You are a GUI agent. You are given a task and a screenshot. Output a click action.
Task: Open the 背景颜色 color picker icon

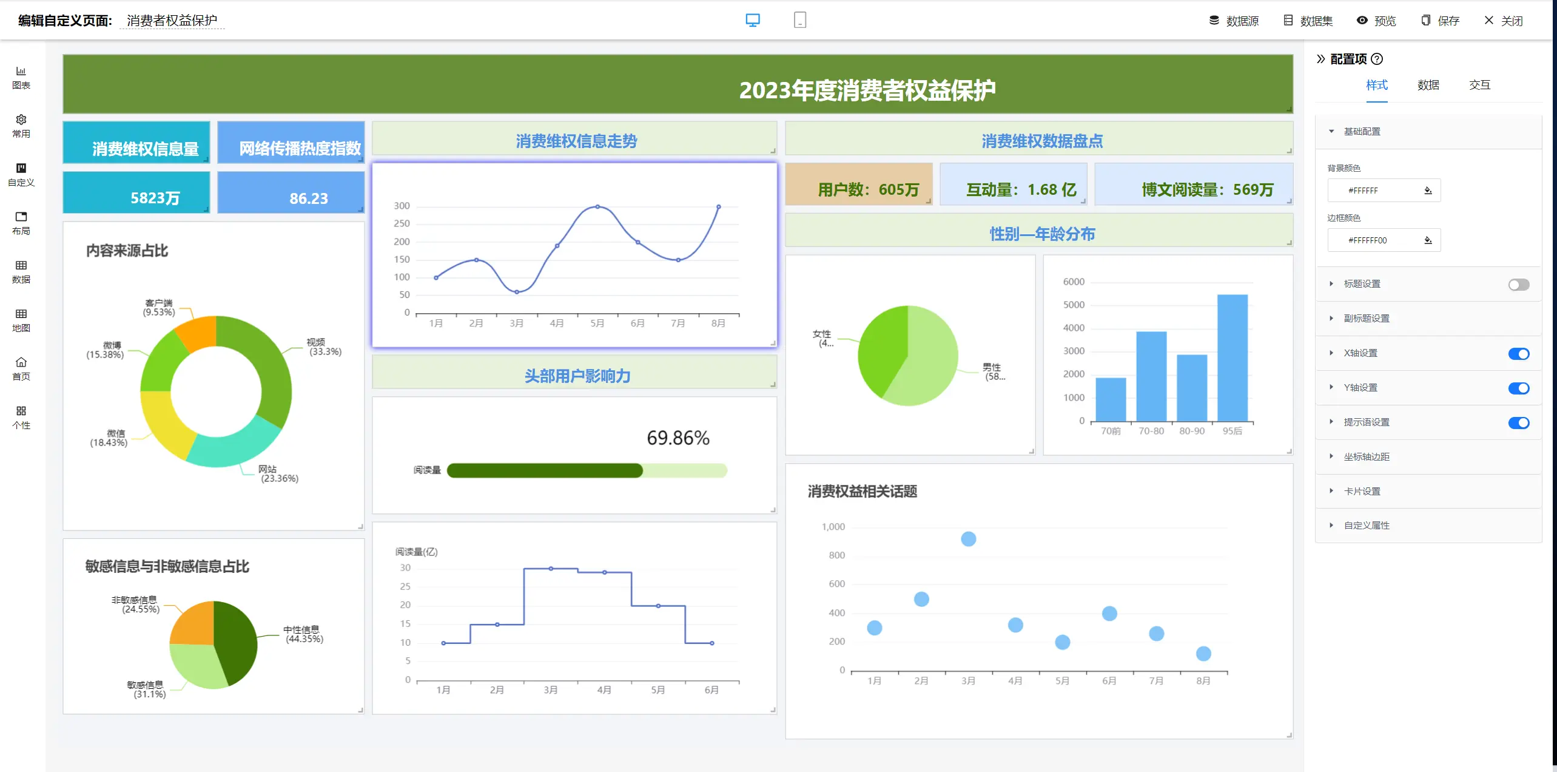click(1428, 191)
